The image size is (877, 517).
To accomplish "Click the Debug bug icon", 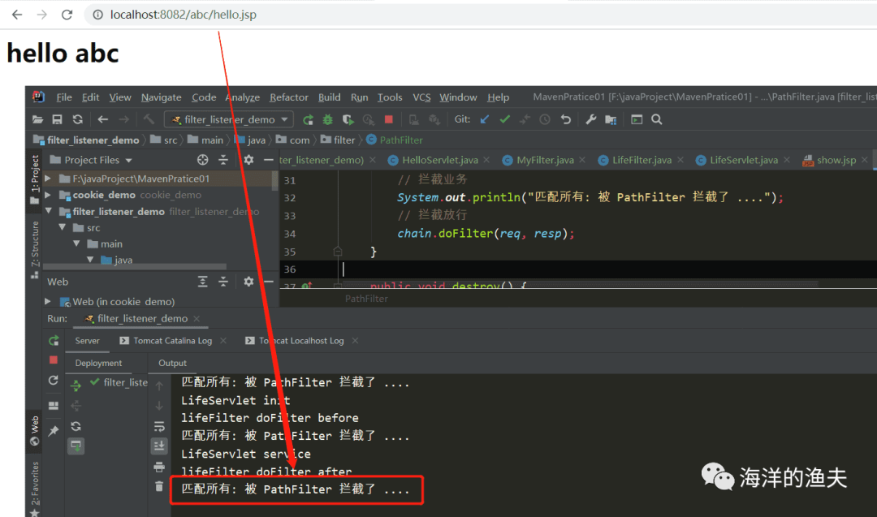I will [327, 119].
